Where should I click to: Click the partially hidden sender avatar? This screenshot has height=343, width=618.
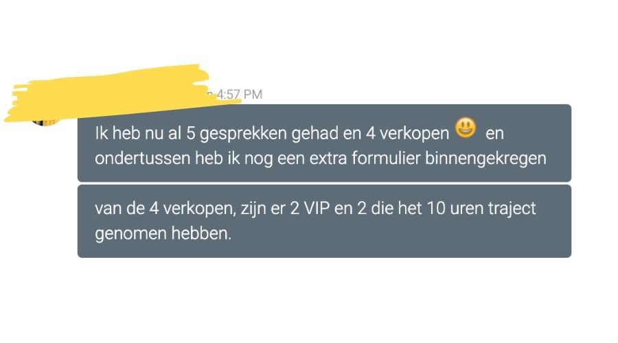tap(46, 121)
